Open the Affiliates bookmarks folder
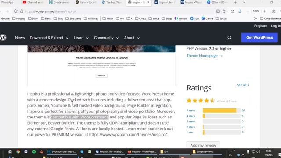The height and width of the screenshot is (158, 281). [x=91, y=18]
